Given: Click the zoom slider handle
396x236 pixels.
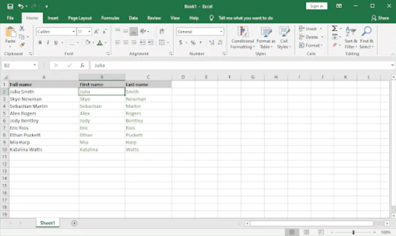Looking at the screenshot, I should click(353, 232).
